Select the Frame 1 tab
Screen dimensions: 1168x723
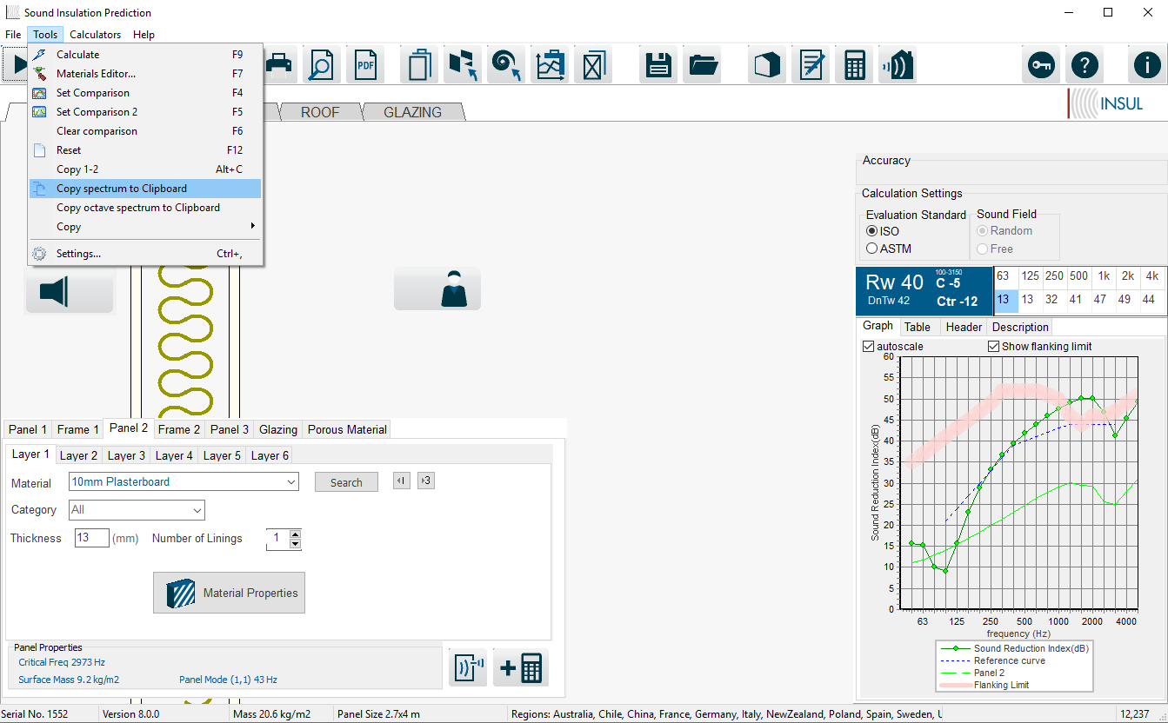pos(78,429)
